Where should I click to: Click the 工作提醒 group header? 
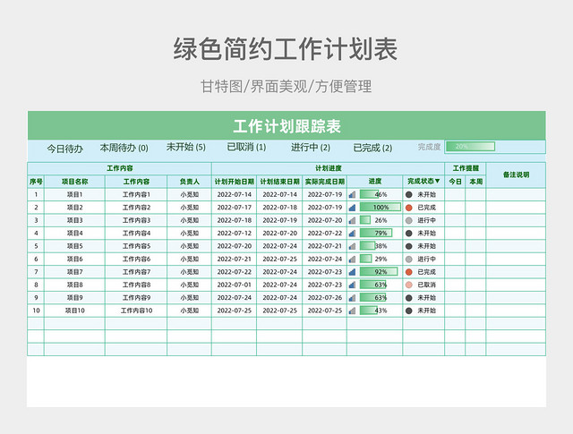coord(466,168)
